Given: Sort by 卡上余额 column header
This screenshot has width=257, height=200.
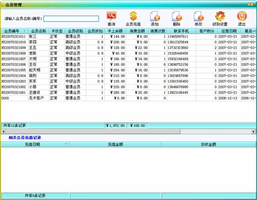Looking at the screenshot, I should coord(115,31).
